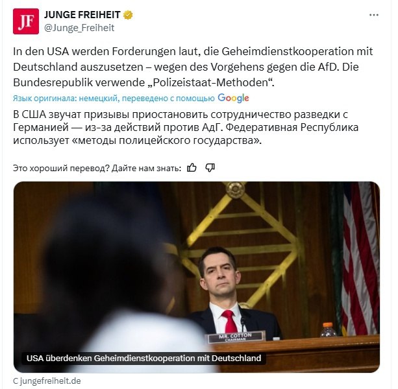Rate translation with thumbs up
The image size is (398, 389).
pyautogui.click(x=192, y=168)
